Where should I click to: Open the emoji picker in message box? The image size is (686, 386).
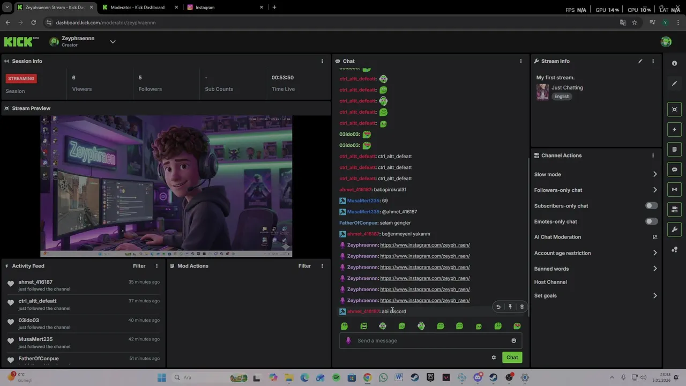[x=513, y=340]
